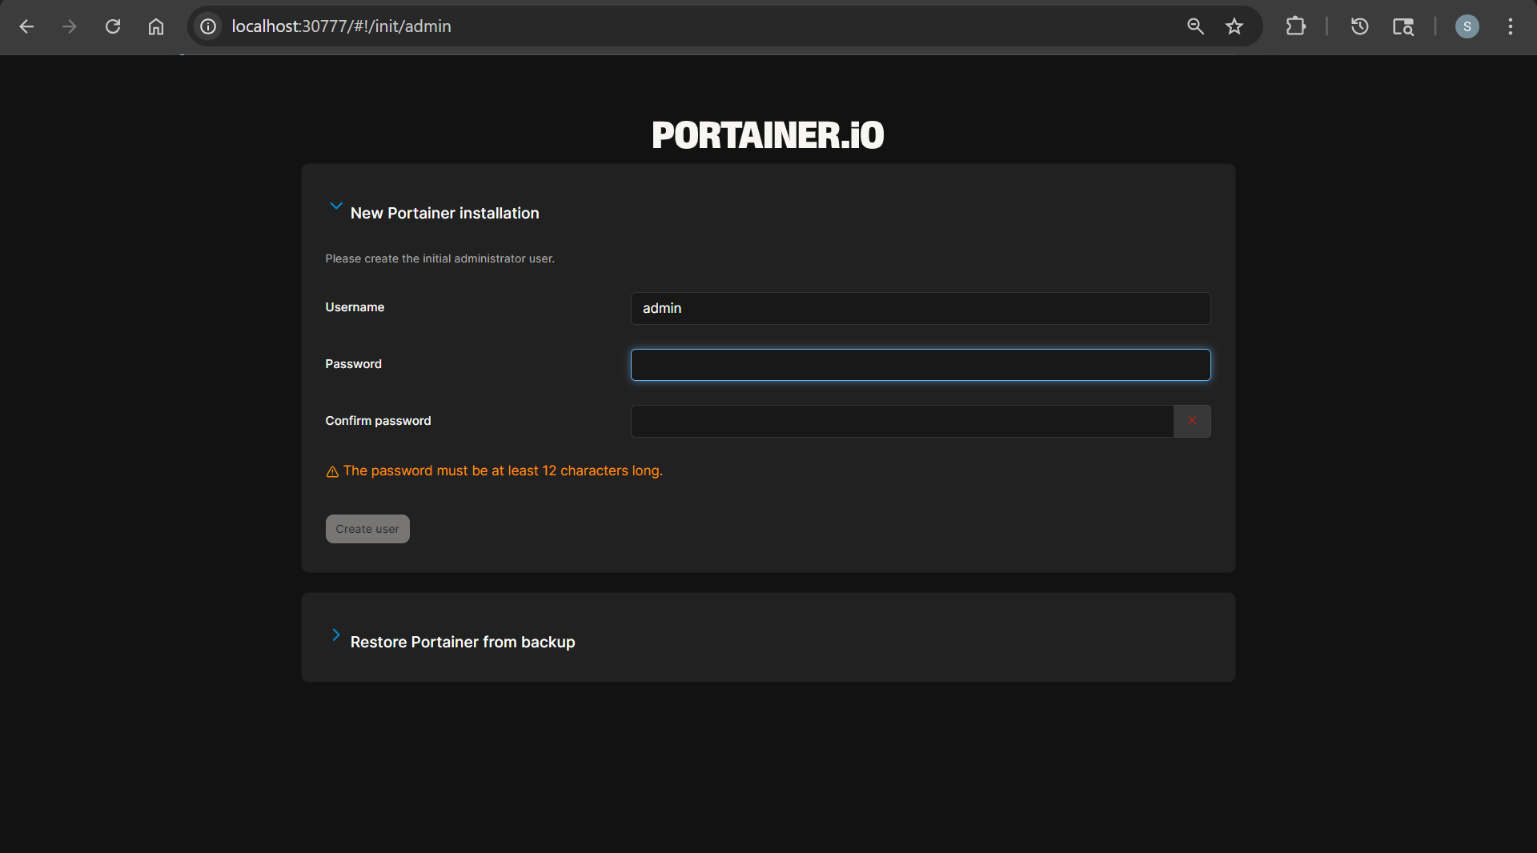Go back using the browser back arrow

(26, 26)
